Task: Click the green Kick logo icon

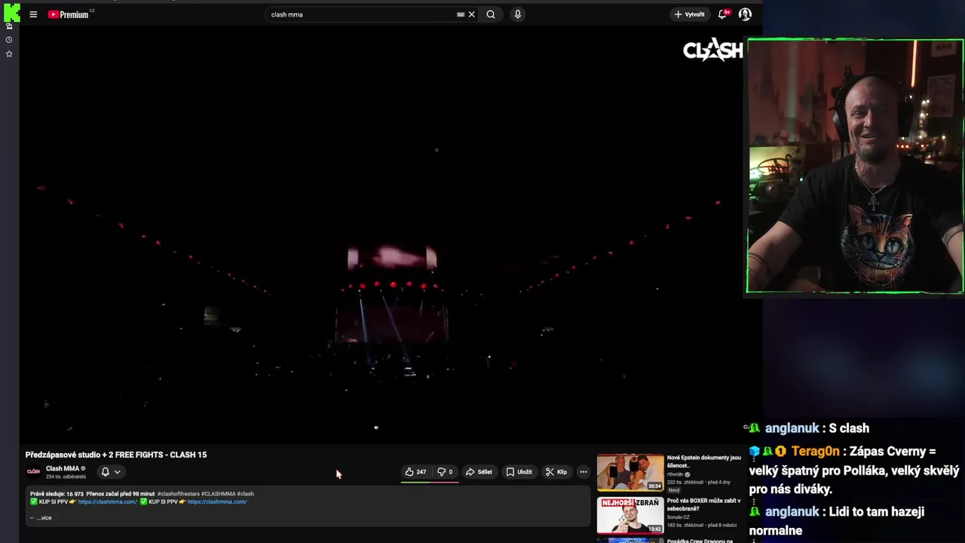Action: coord(11,12)
